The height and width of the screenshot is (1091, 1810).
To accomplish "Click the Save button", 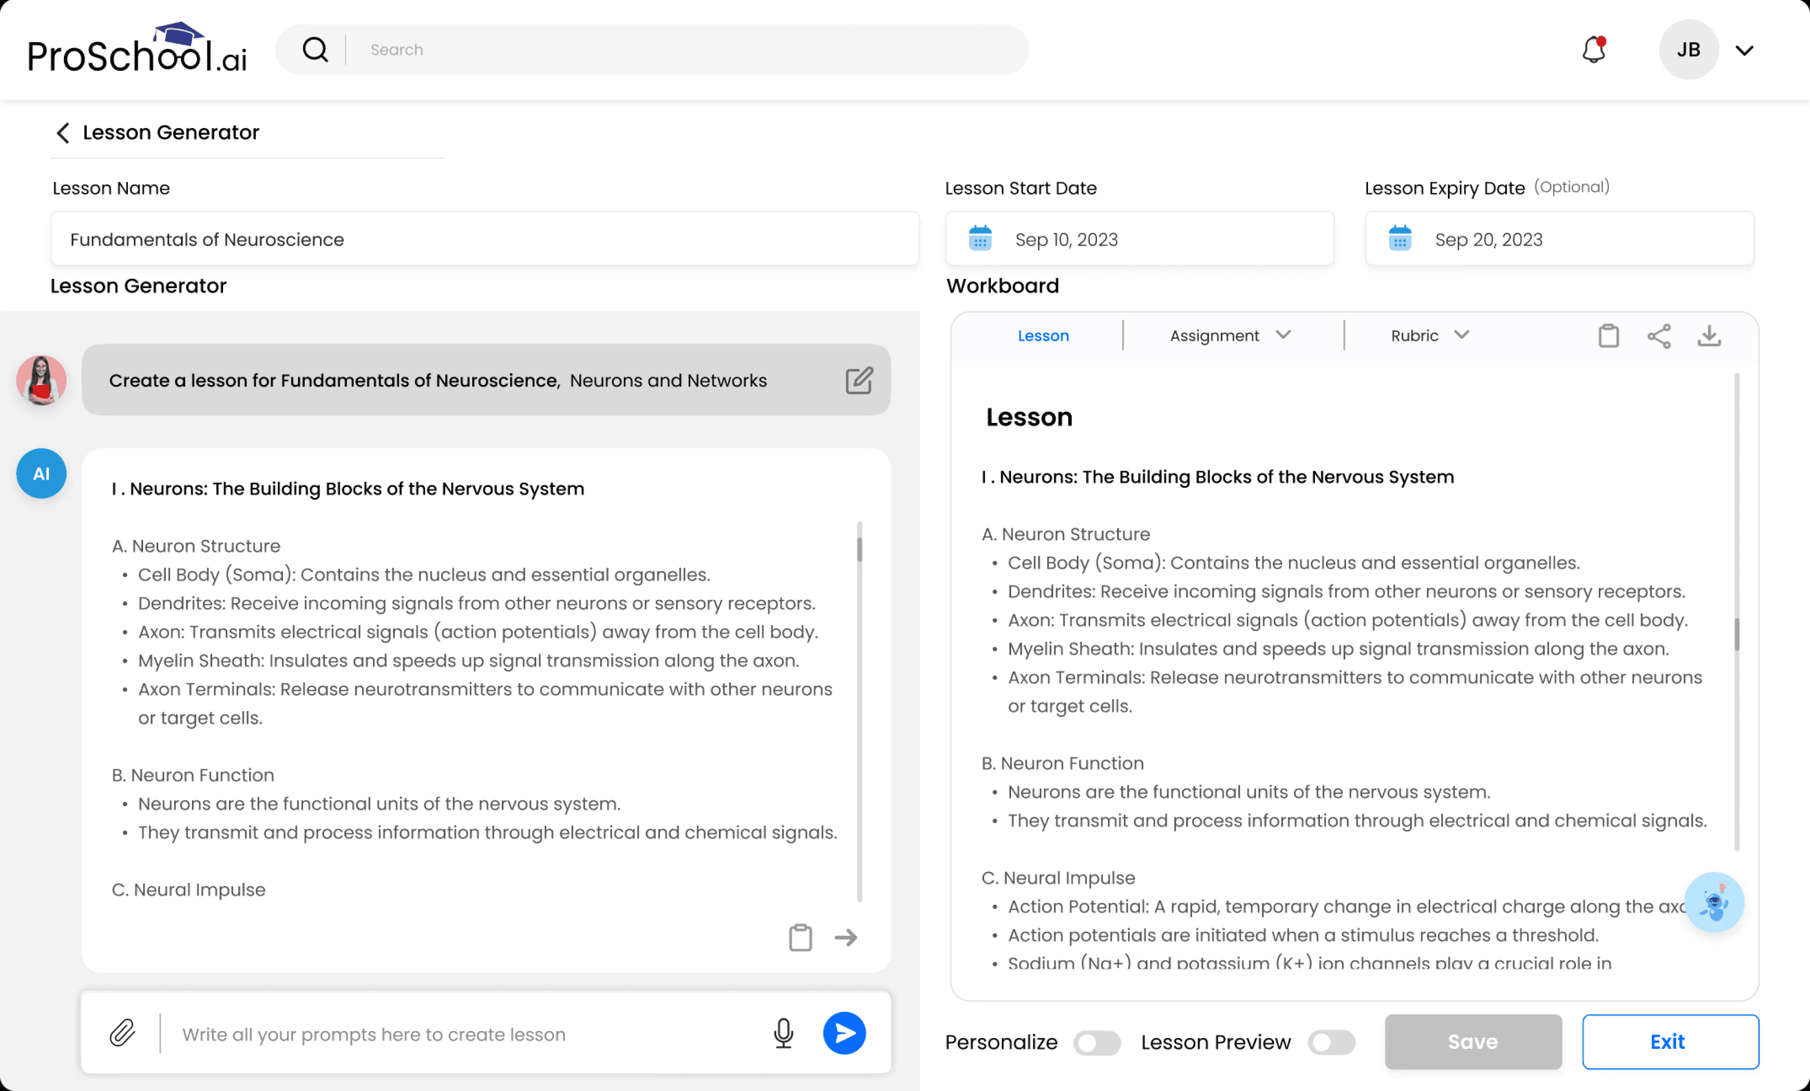I will point(1472,1041).
